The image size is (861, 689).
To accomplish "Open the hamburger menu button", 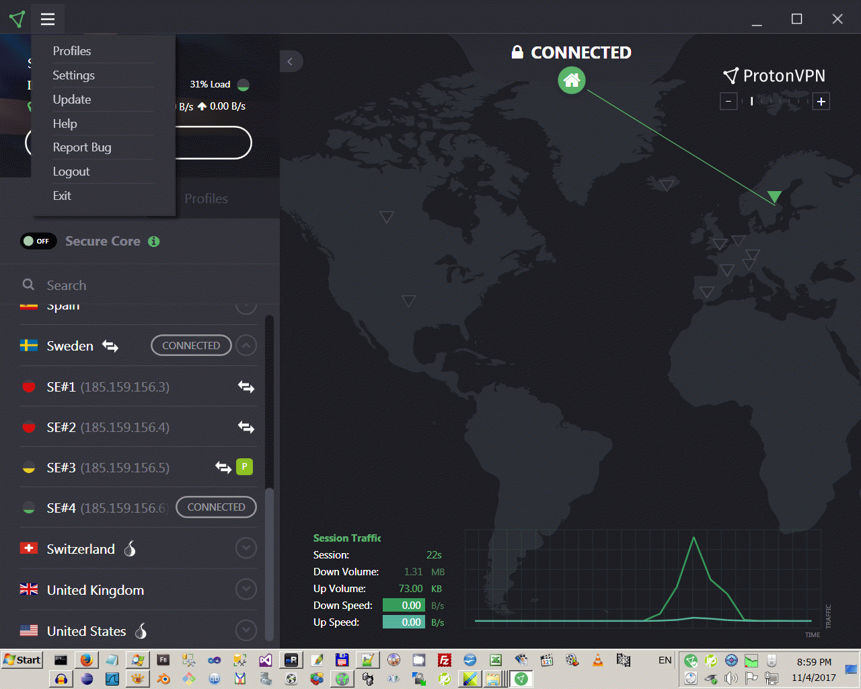I will [x=47, y=19].
